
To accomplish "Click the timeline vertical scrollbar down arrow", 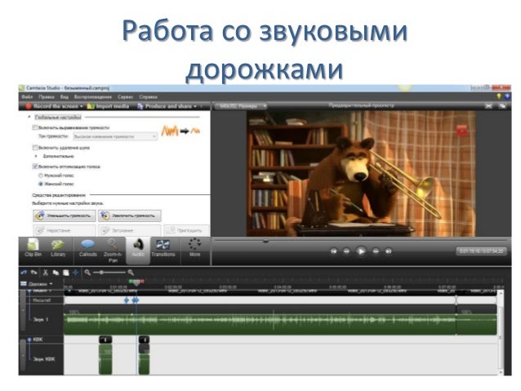I will coord(501,372).
